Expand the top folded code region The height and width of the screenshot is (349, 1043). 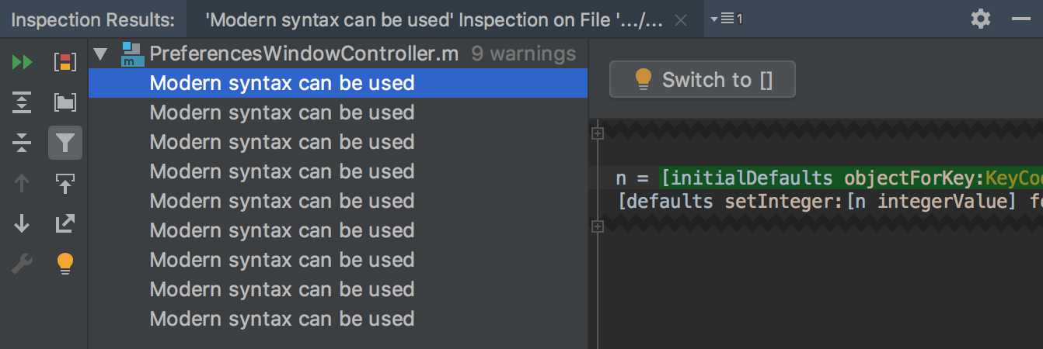[598, 133]
